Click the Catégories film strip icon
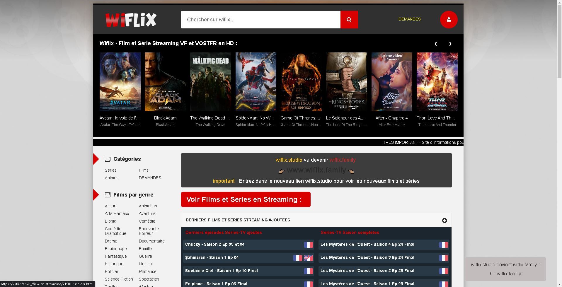The image size is (562, 287). 108,159
